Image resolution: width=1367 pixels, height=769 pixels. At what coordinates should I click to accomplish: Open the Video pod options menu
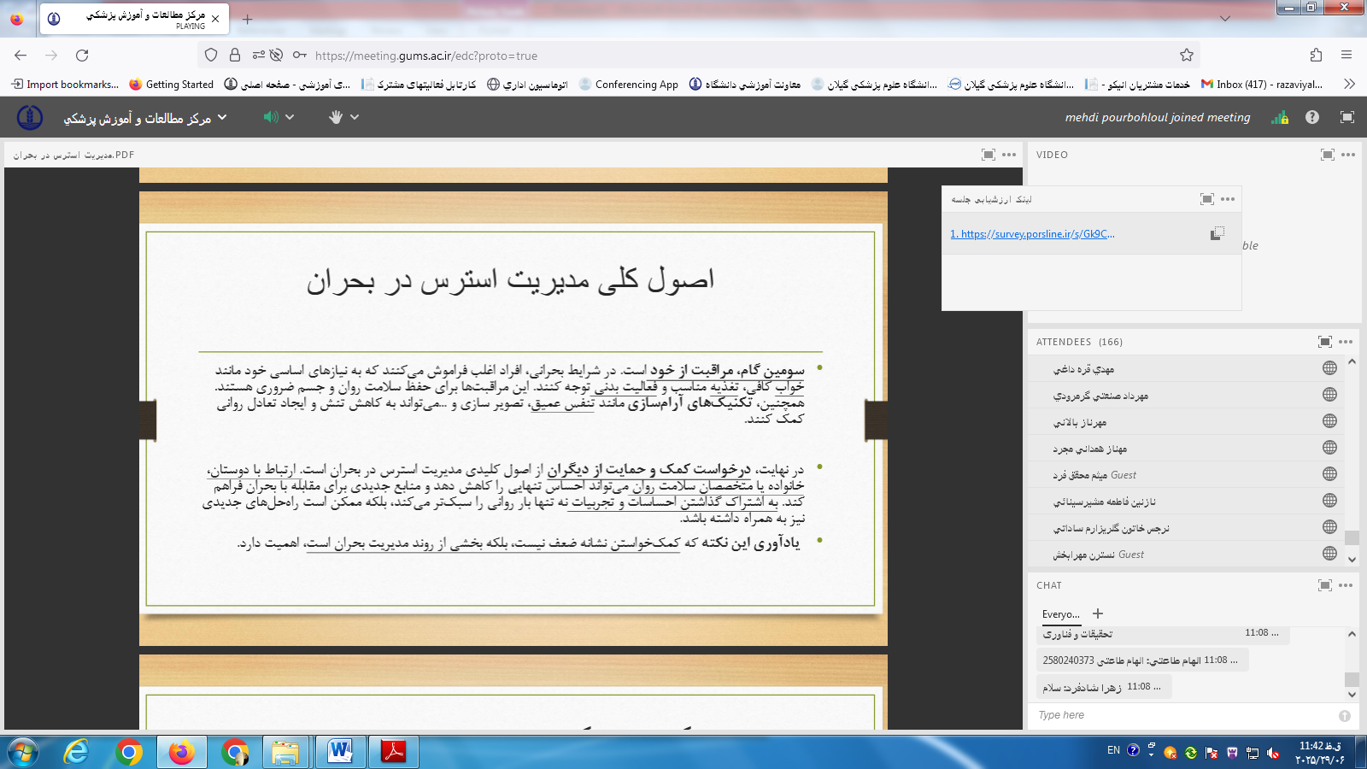tap(1348, 155)
